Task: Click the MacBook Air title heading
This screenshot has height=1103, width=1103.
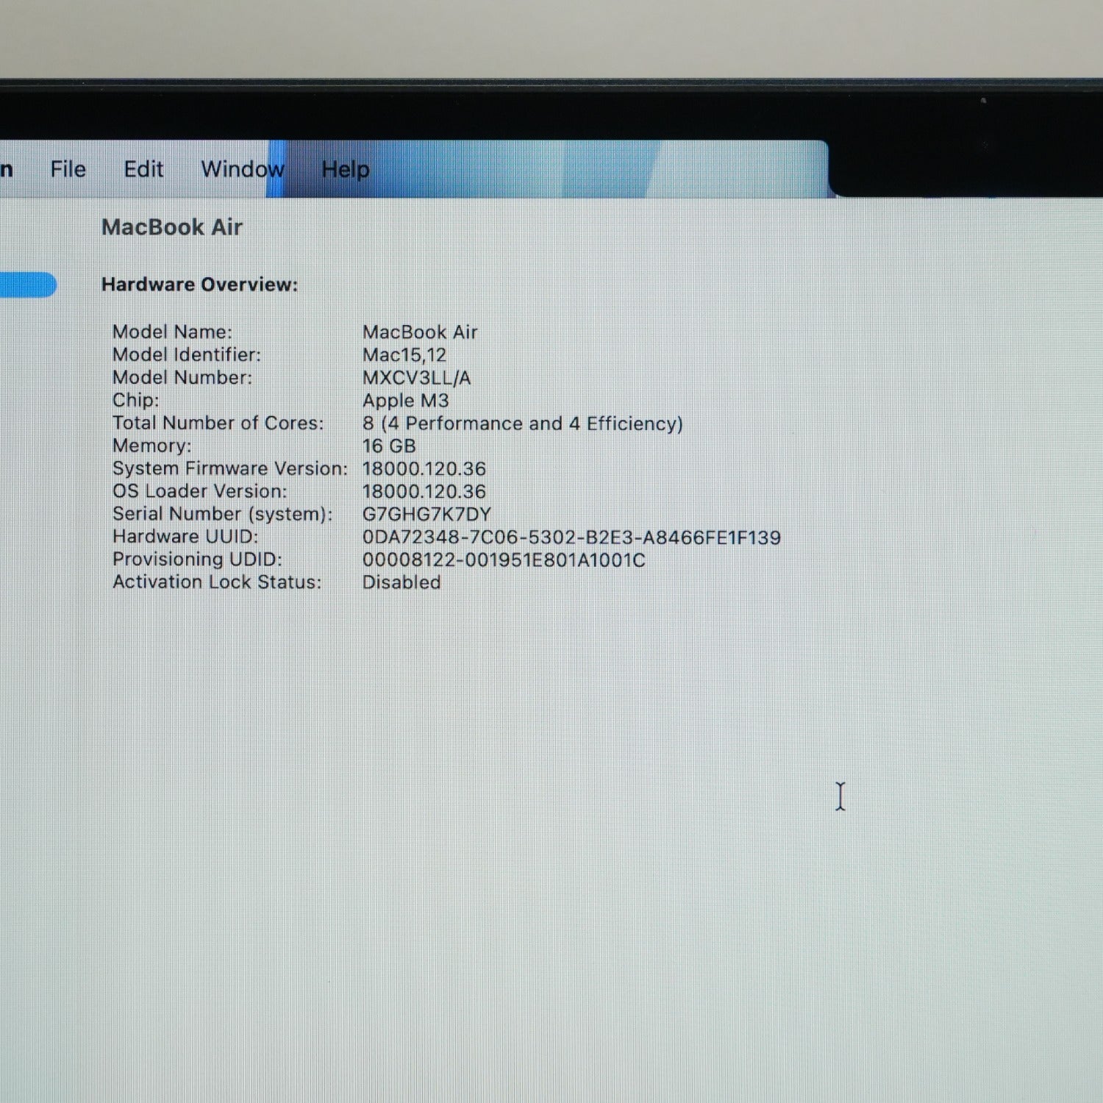Action: click(172, 227)
